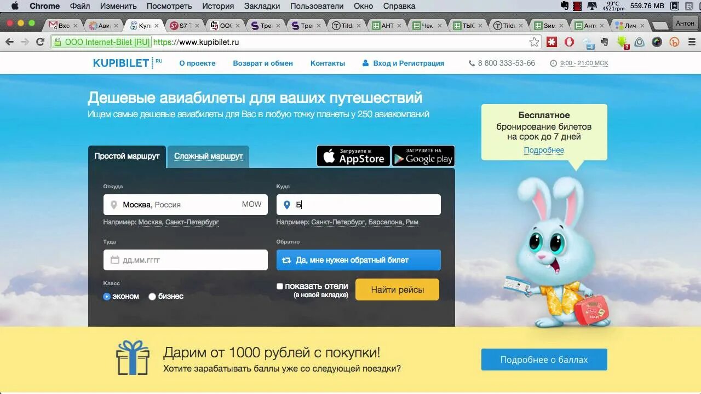Click the location pin in "Откуда" field
The image size is (701, 394).
coord(114,205)
